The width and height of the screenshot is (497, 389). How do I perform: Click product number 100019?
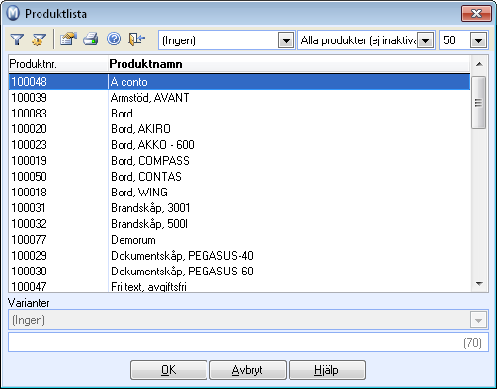coord(29,161)
